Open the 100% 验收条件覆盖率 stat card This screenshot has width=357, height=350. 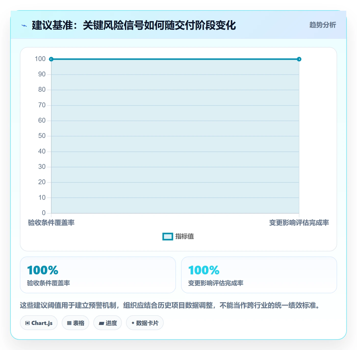coord(98,275)
